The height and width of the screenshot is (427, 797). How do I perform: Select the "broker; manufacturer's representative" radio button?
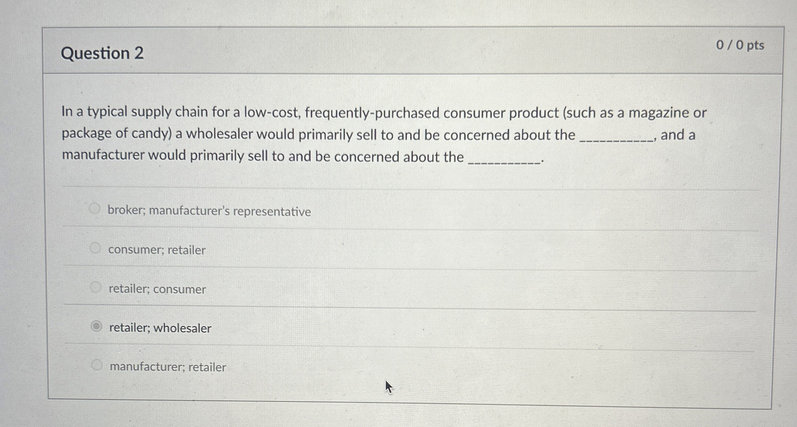click(x=95, y=210)
